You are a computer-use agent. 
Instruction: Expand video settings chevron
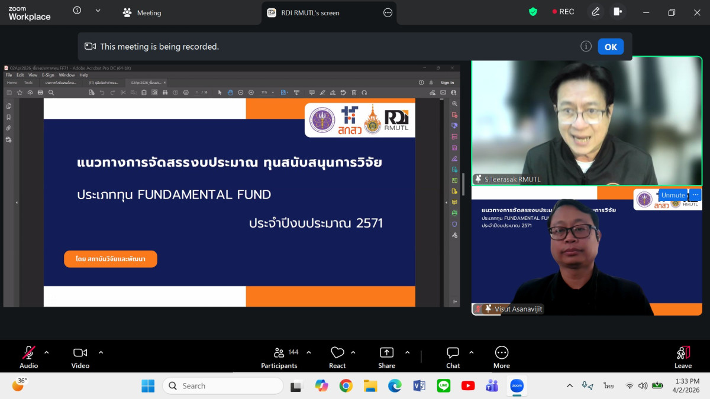point(101,352)
